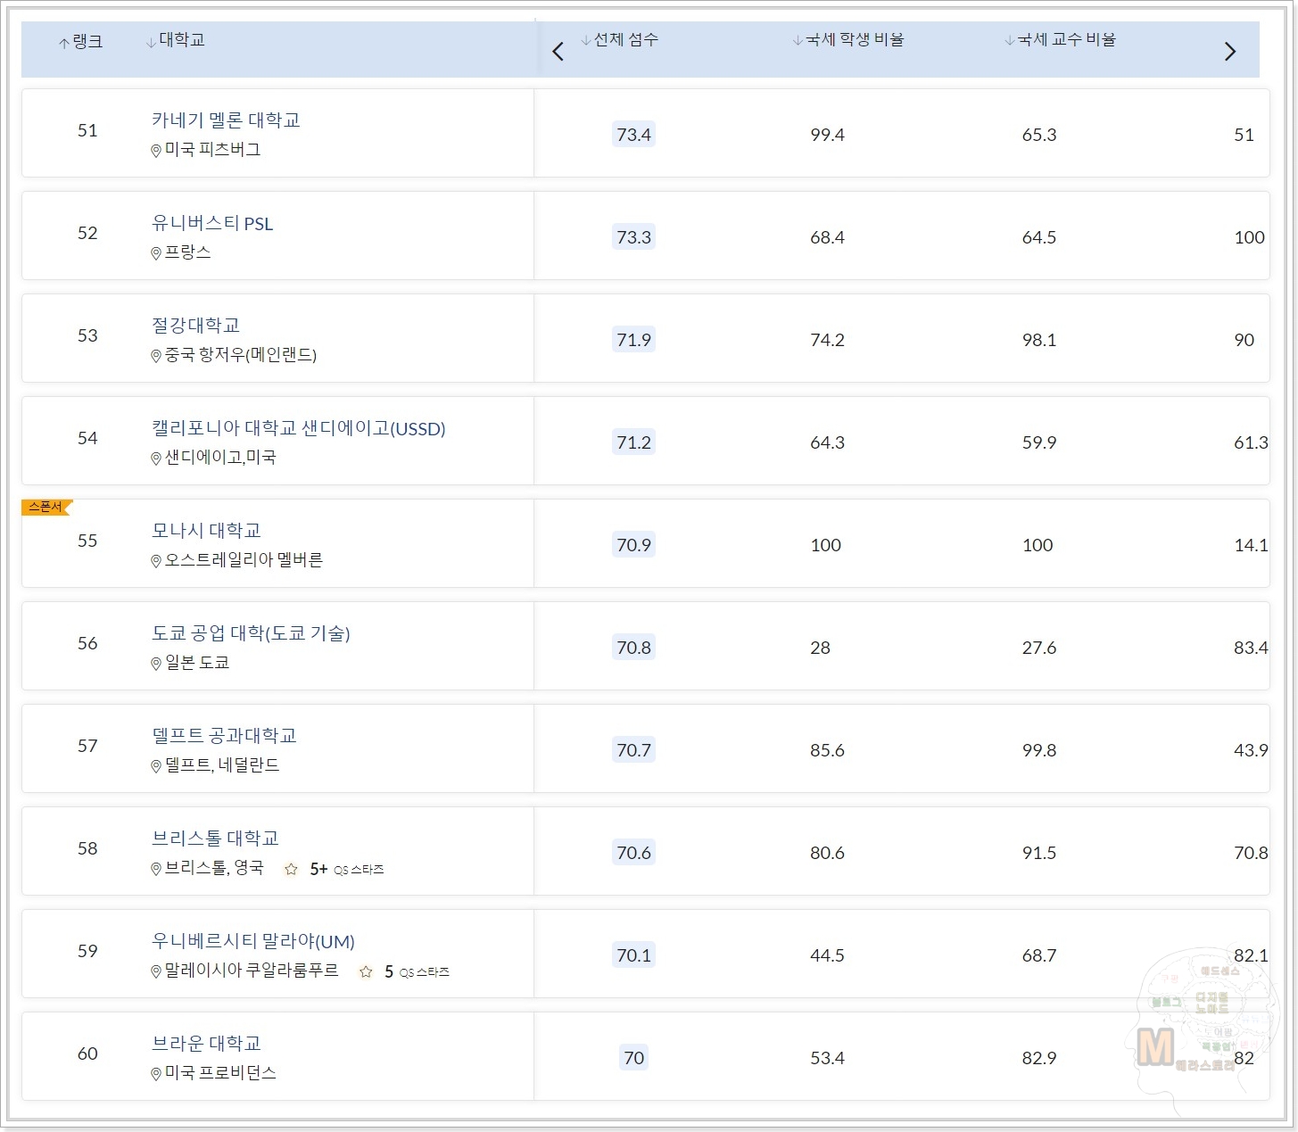Image resolution: width=1298 pixels, height=1132 pixels.
Task: Click rank number 55
Action: click(x=87, y=541)
